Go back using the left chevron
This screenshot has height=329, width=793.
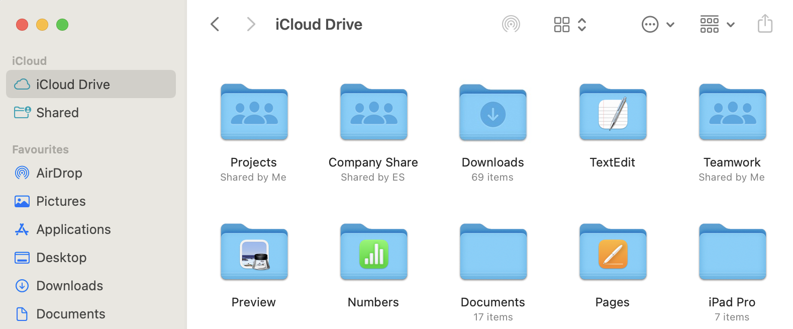tap(215, 24)
